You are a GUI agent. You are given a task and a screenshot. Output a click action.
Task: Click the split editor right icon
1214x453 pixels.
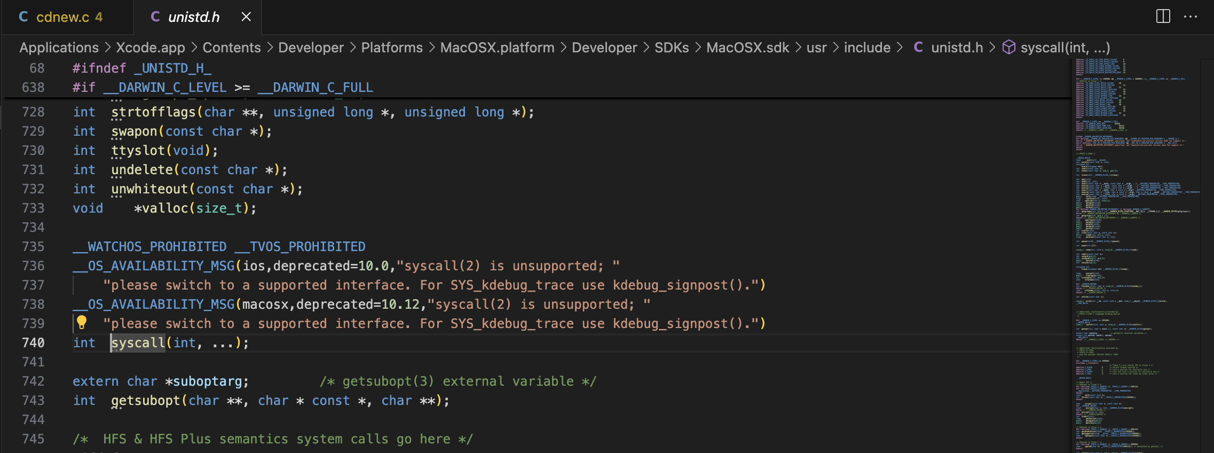click(1163, 17)
